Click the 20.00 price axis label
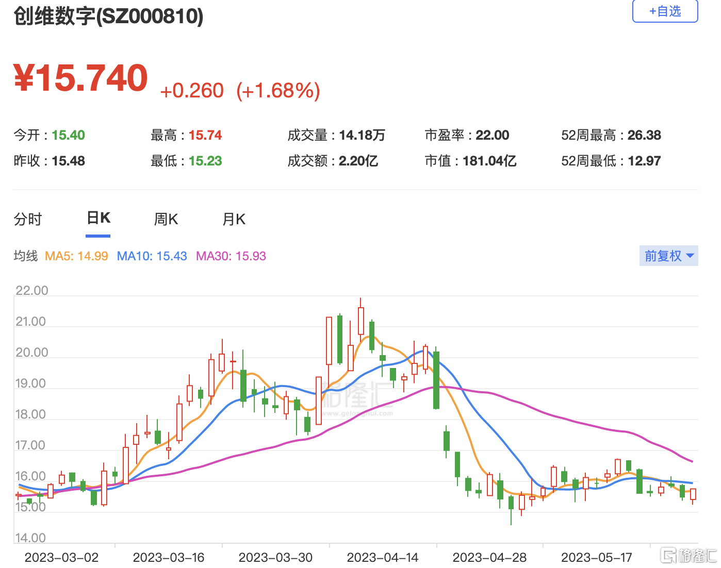This screenshot has height=568, width=721. tap(31, 353)
